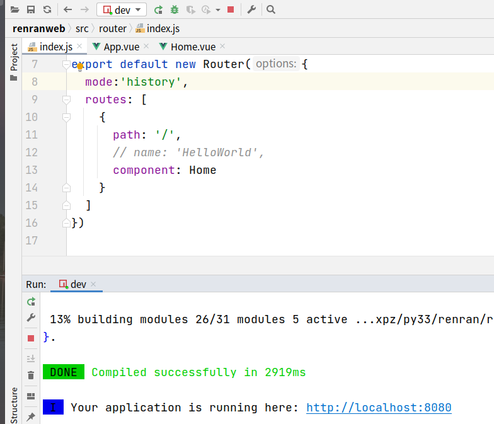Click the src breadcrumb

point(82,29)
